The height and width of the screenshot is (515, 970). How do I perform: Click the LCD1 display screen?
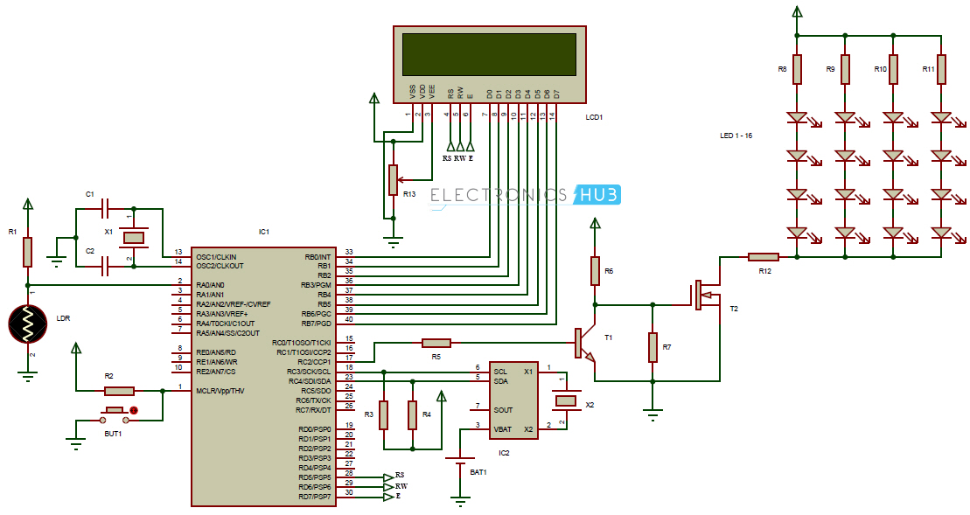(489, 54)
